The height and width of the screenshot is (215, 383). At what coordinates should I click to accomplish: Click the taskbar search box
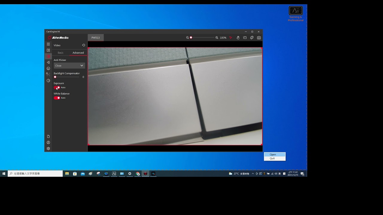[35, 173]
